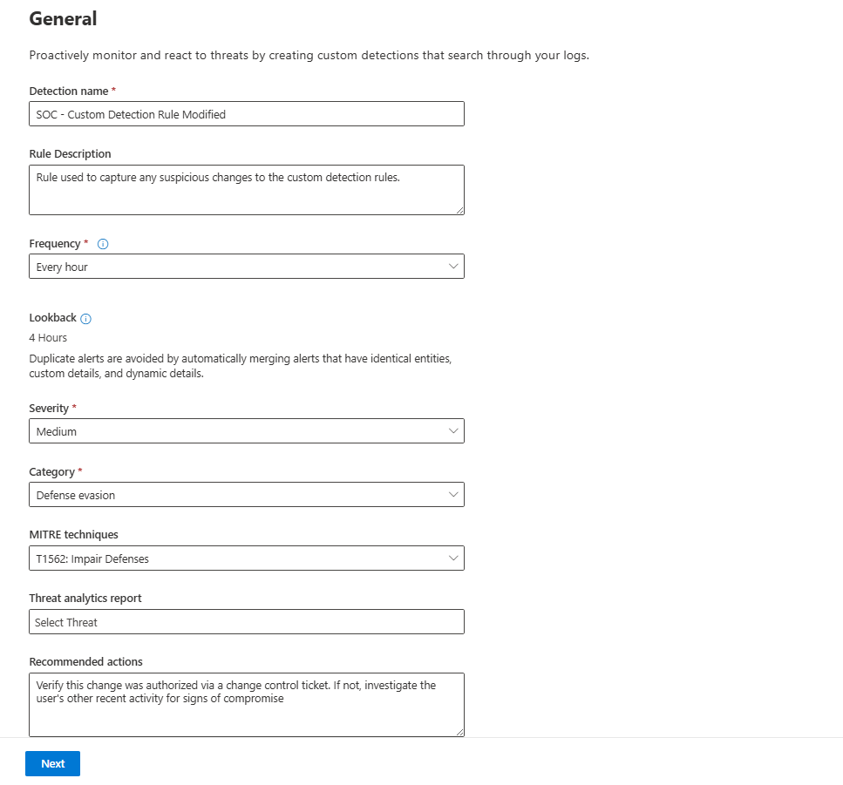Click the 'Detection name' field label

click(x=69, y=91)
